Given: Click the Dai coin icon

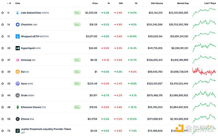Looking at the screenshot, I should 18,72.
